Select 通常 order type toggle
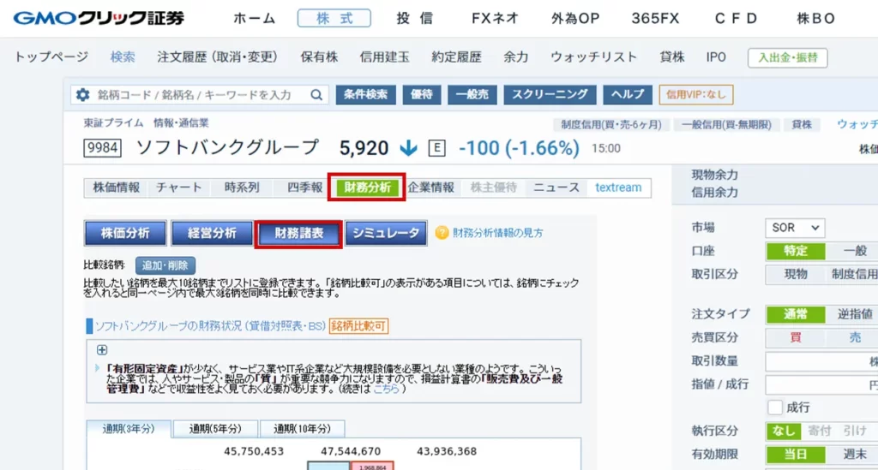Screen dimensions: 878x470 pyautogui.click(x=795, y=314)
